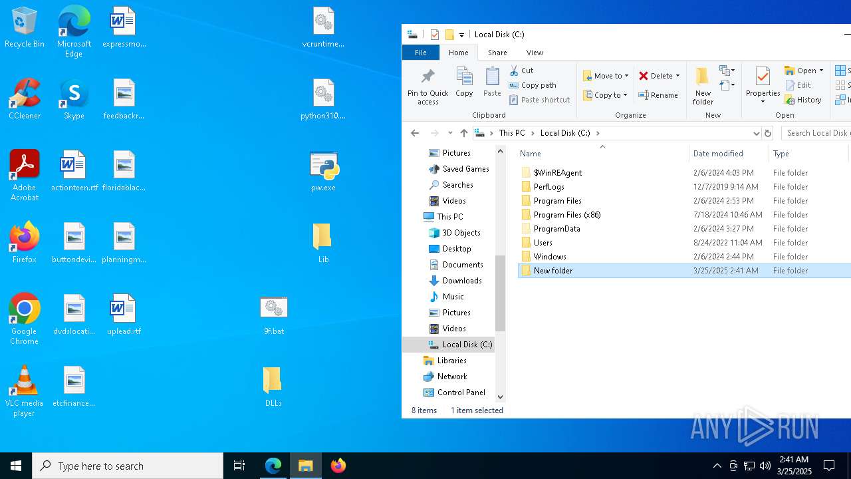
Task: Select the DLLs folder on the desktop
Action: [x=273, y=387]
